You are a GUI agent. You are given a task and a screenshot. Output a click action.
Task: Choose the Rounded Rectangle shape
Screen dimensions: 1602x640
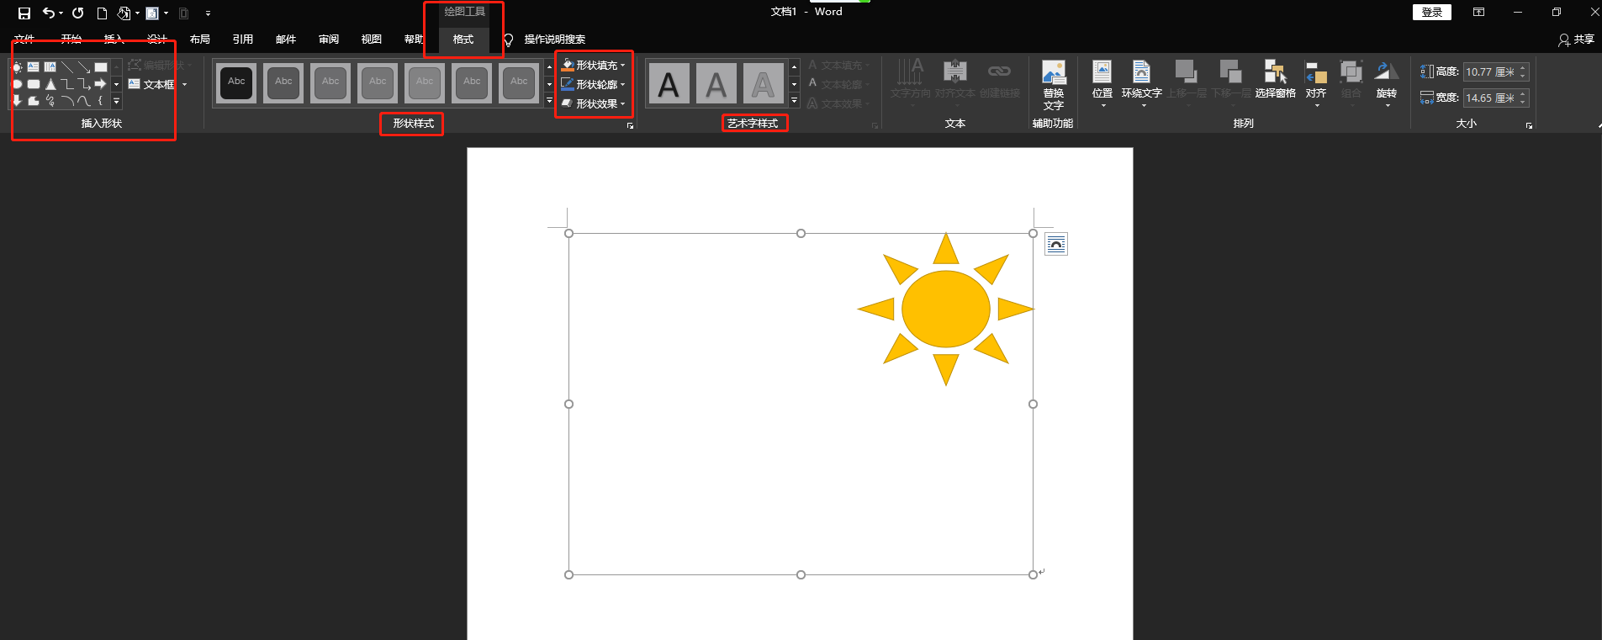(34, 84)
